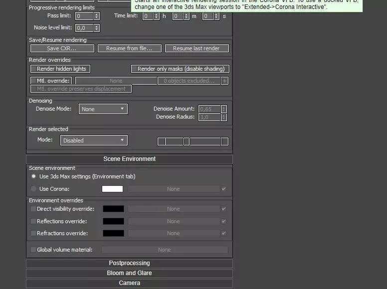Expand the Bloom and Glare rollout
The image size is (387, 289).
click(129, 273)
